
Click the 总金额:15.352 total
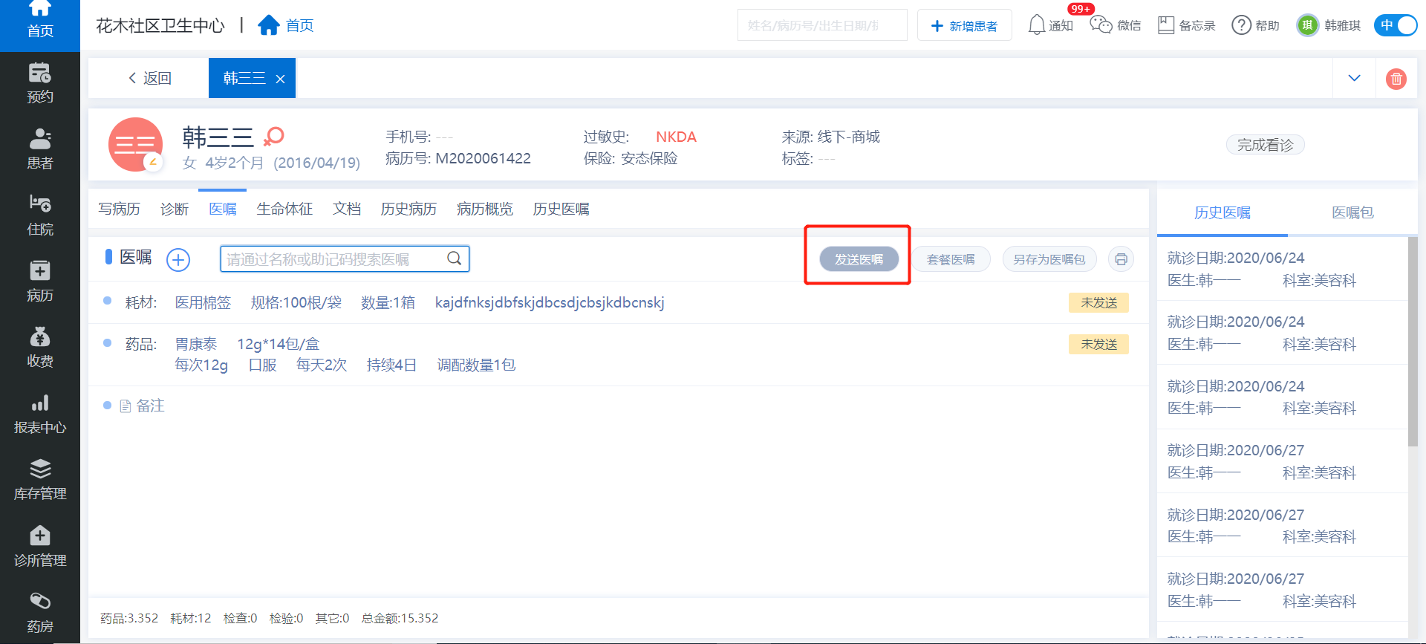[400, 618]
